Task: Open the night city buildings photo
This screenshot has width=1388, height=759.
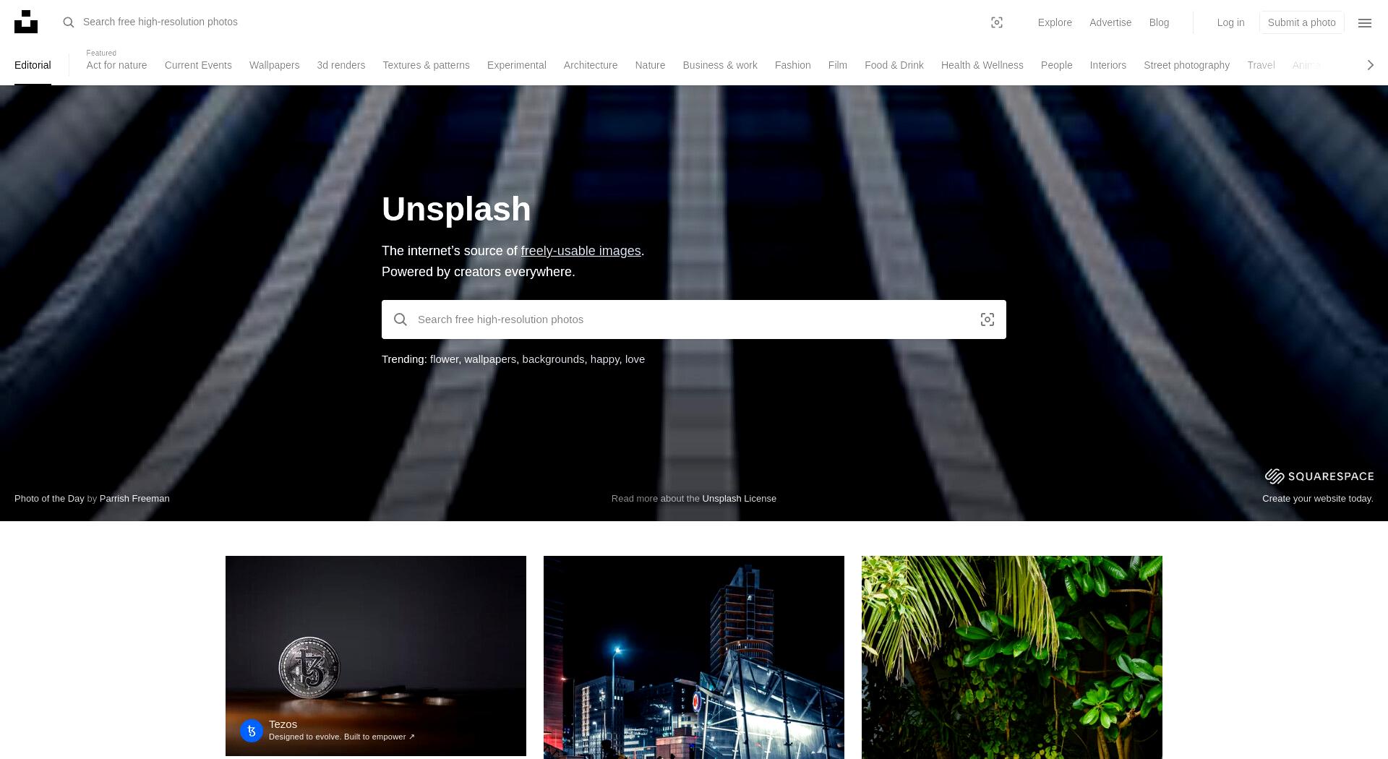Action: 694,657
